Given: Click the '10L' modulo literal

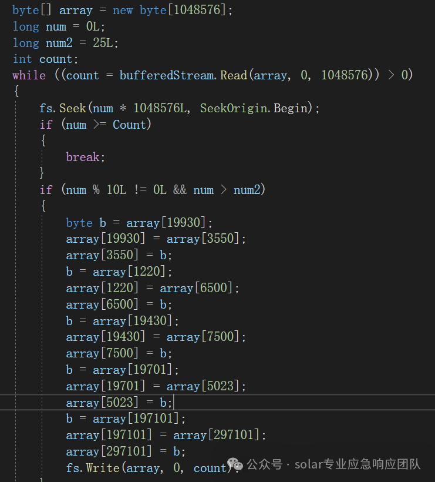Looking at the screenshot, I should (x=116, y=190).
